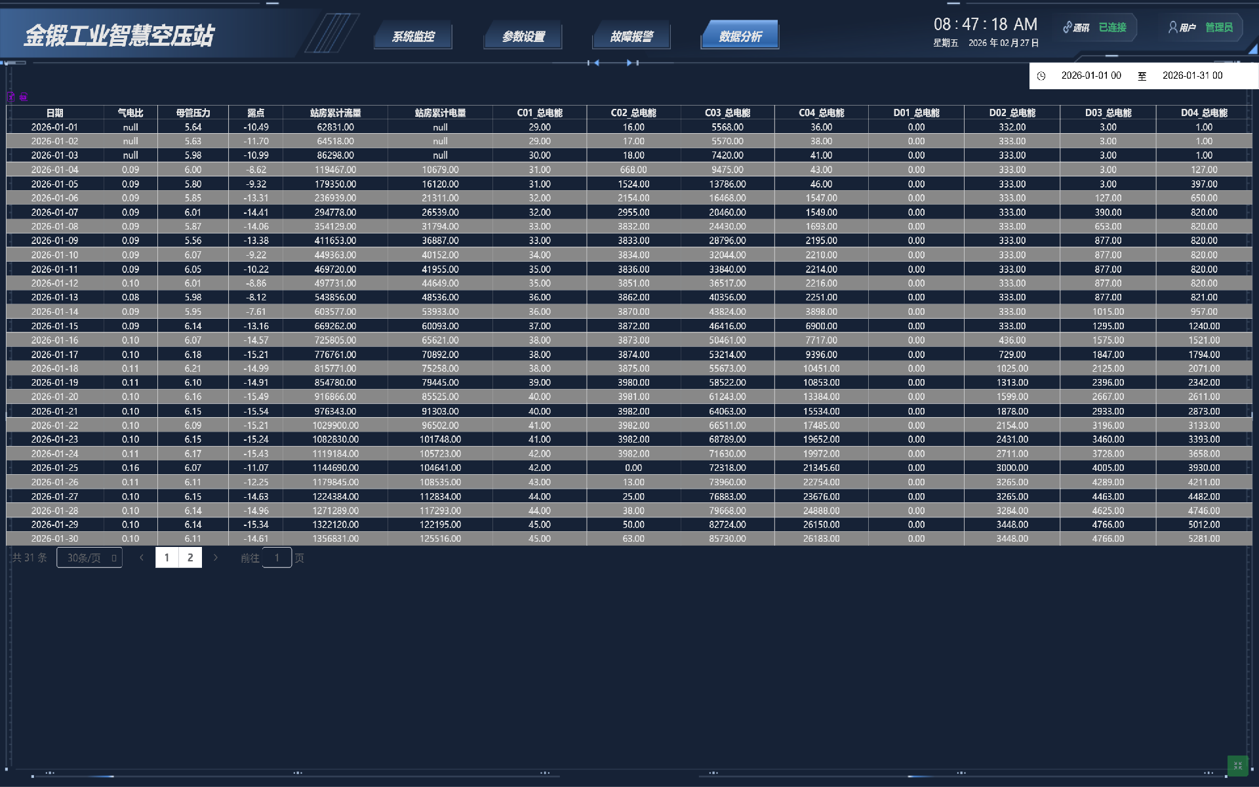1259x787 pixels.
Task: Open the end date 2026-01-31 picker
Action: click(1192, 76)
